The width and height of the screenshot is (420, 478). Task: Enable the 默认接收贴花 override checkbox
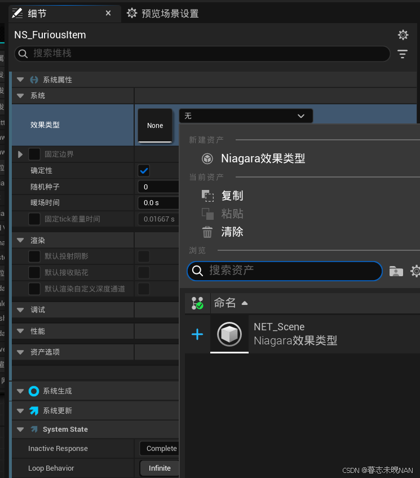34,272
